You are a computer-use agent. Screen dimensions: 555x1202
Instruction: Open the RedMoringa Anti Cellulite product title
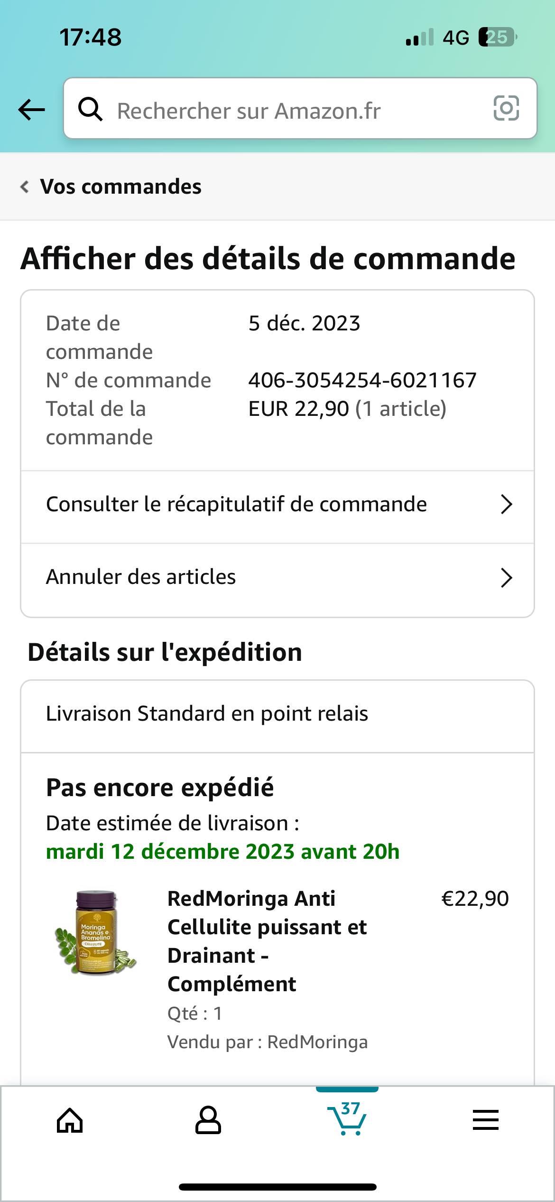(x=267, y=941)
